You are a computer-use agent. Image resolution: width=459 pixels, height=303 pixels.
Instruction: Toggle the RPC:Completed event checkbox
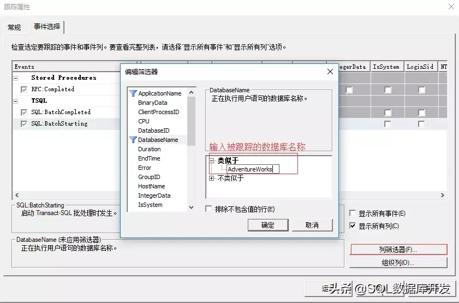pos(24,90)
